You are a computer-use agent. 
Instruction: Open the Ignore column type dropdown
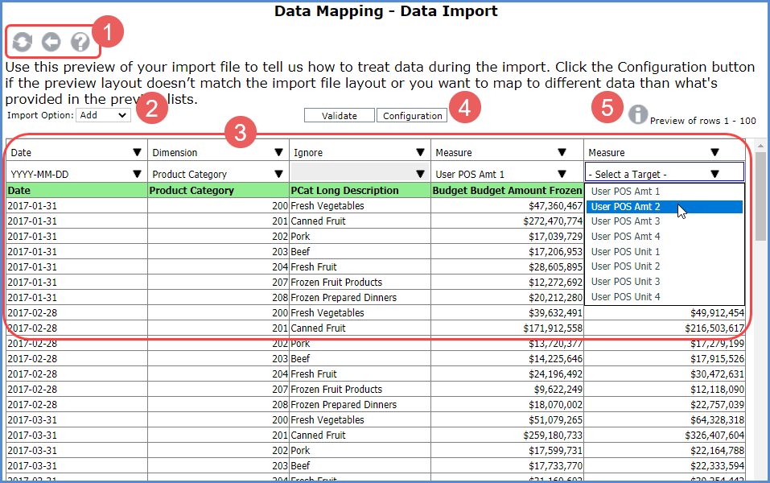pyautogui.click(x=360, y=152)
